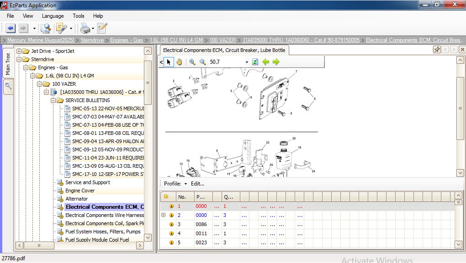466x263 pixels.
Task: Open the Language menu
Action: pyautogui.click(x=53, y=16)
